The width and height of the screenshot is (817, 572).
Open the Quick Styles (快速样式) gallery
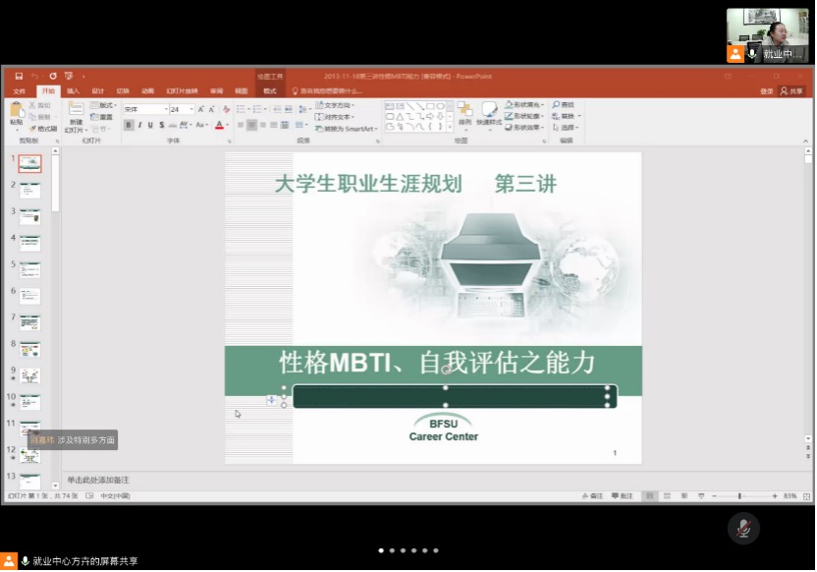(488, 113)
